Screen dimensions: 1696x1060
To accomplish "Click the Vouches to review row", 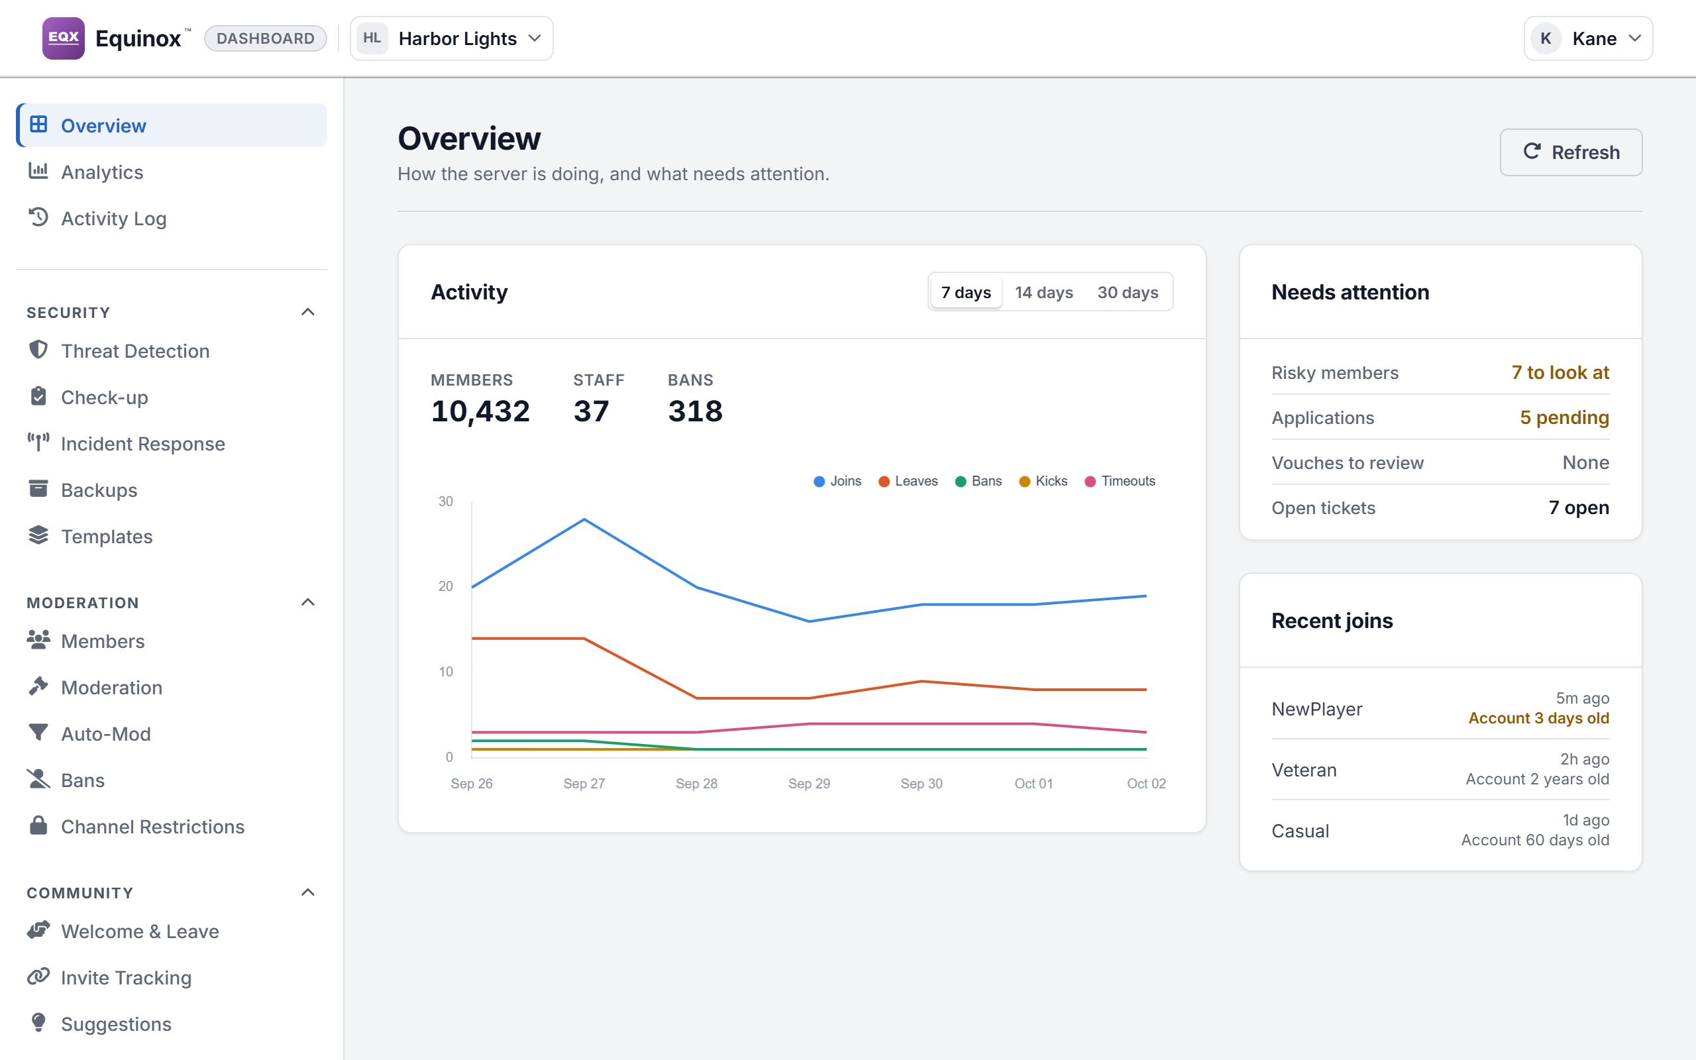I will [x=1440, y=462].
